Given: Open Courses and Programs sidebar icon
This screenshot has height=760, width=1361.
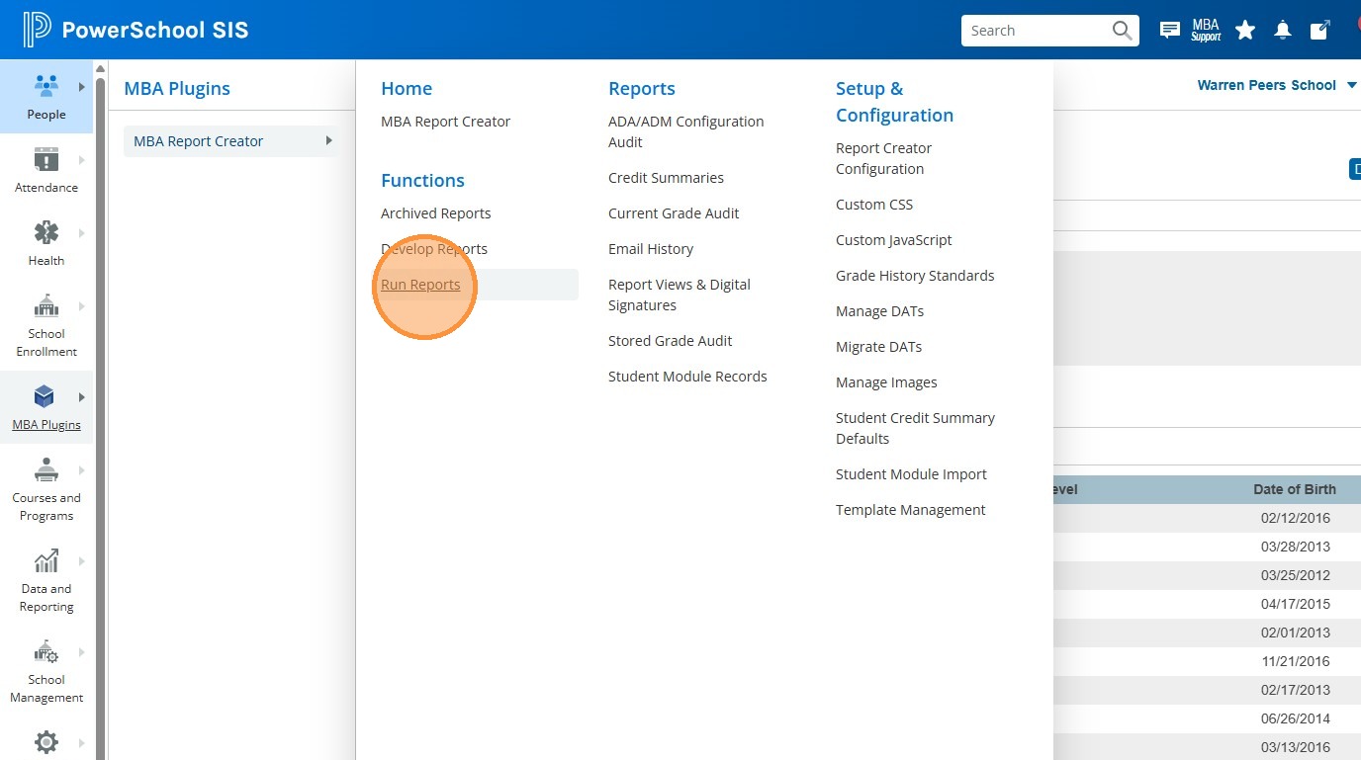Looking at the screenshot, I should tap(46, 469).
